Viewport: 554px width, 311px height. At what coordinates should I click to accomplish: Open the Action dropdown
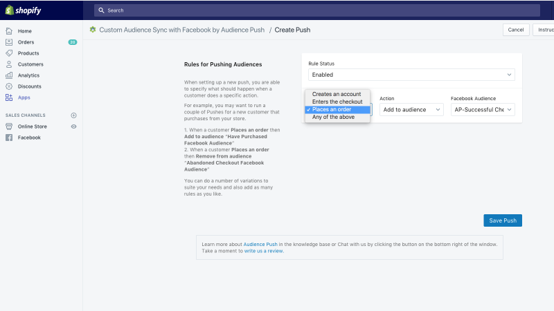411,110
